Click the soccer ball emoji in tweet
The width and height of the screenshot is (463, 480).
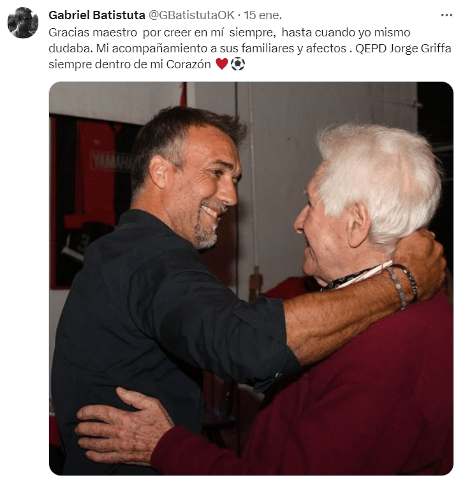(x=238, y=64)
